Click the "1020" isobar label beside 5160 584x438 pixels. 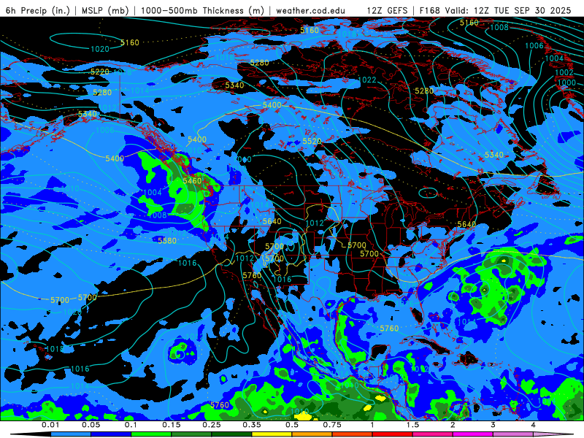click(100, 49)
